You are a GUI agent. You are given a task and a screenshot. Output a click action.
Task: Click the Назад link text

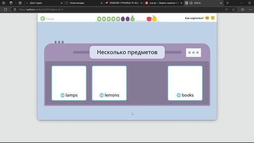point(50,19)
